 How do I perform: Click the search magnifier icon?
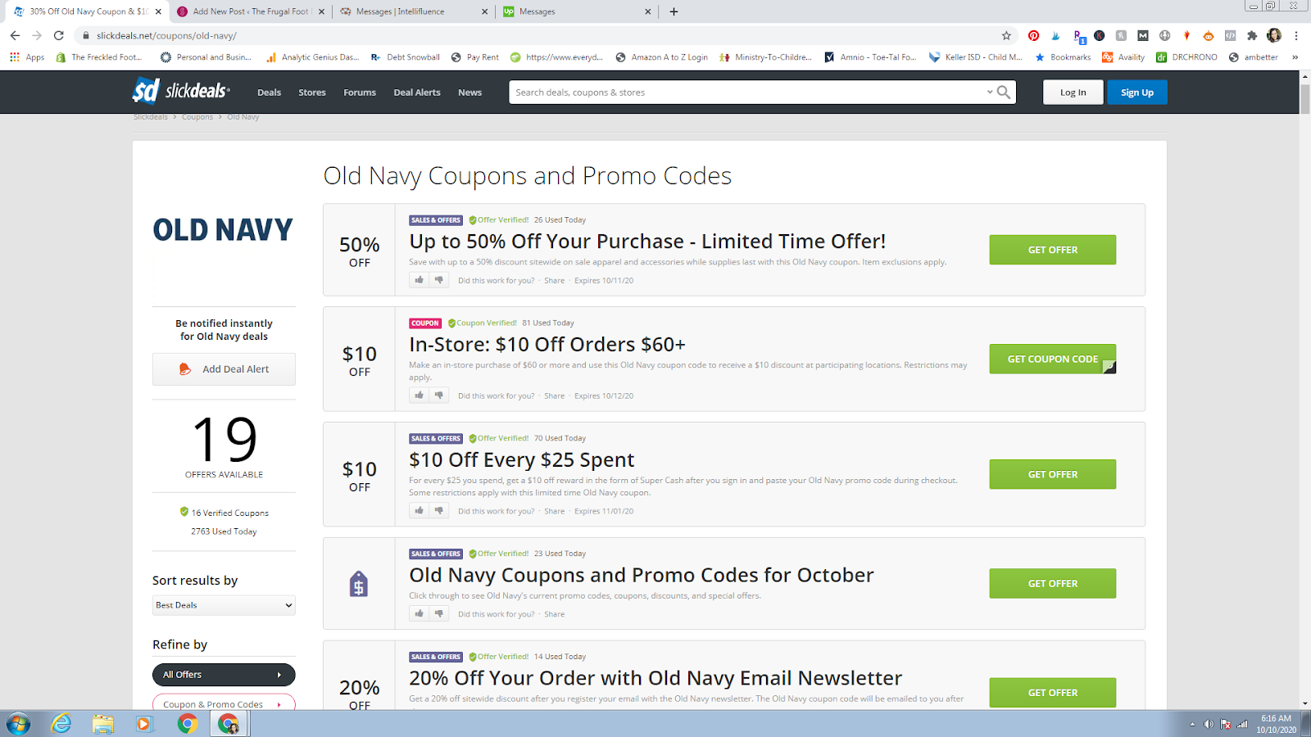coord(1004,93)
